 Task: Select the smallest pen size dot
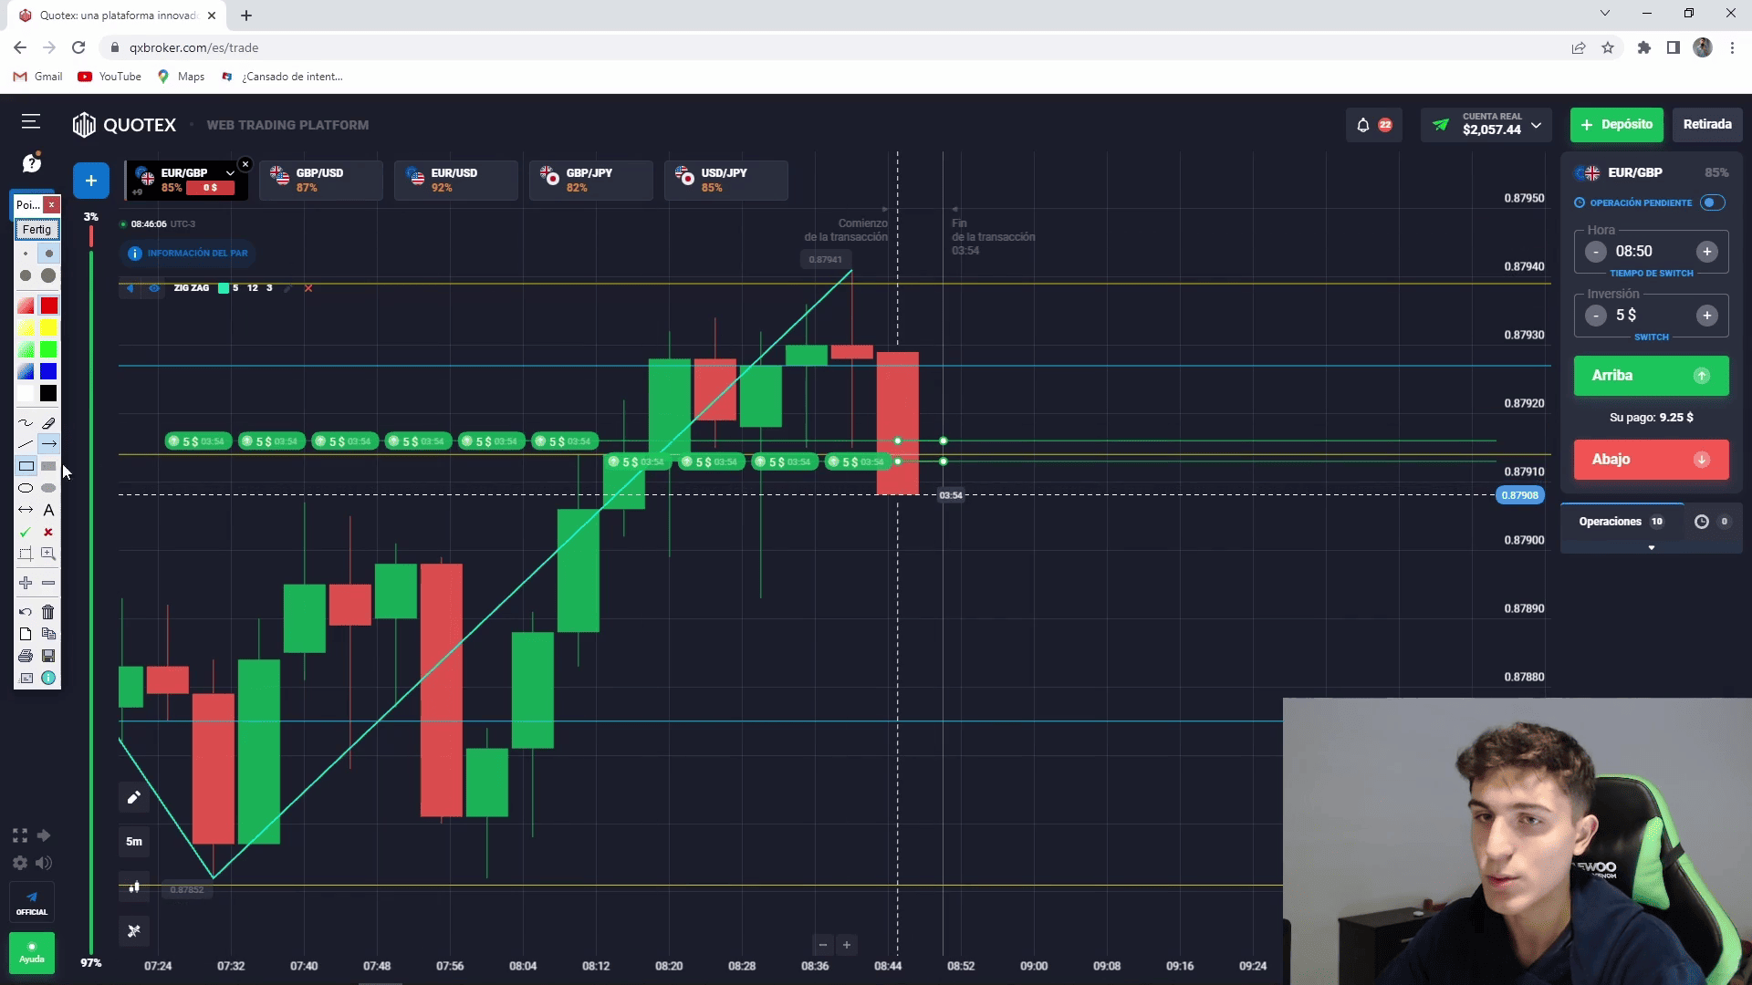point(26,254)
